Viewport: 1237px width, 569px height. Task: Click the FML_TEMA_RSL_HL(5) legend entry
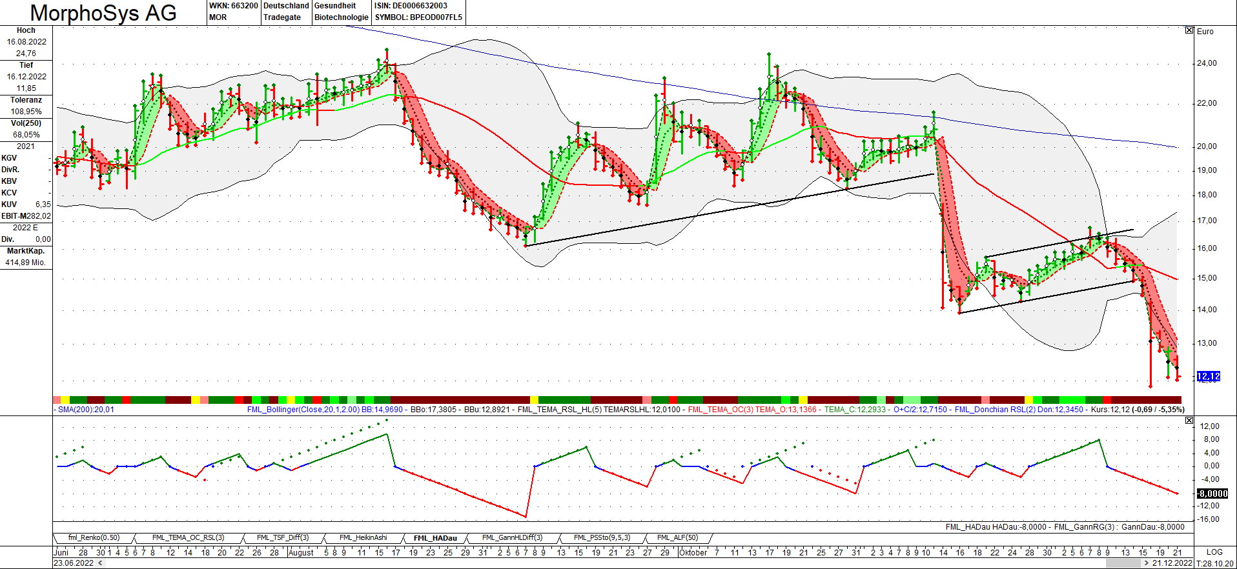pos(599,410)
